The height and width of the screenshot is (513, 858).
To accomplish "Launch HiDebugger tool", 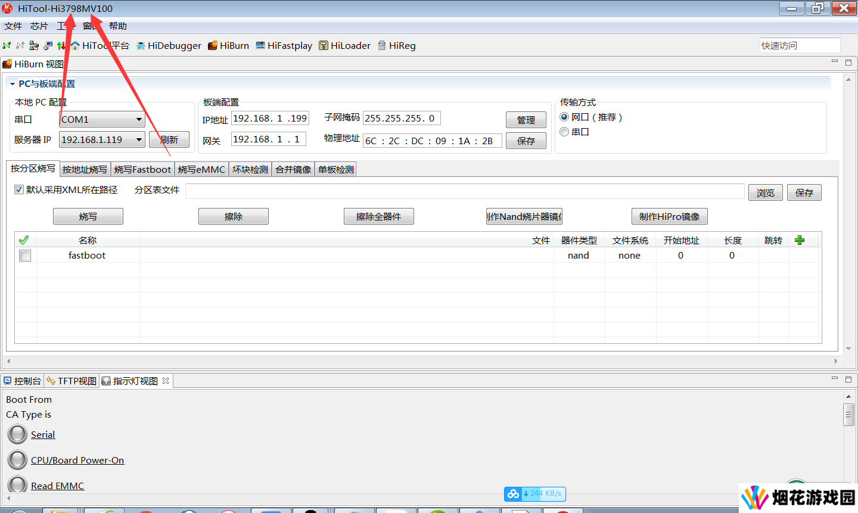I will click(169, 45).
